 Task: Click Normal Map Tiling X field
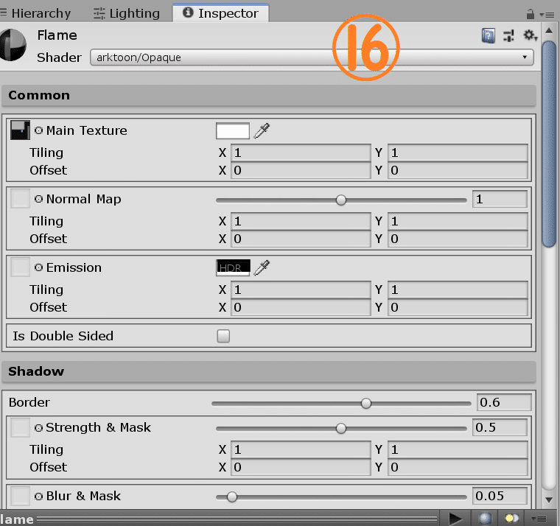pyautogui.click(x=301, y=222)
